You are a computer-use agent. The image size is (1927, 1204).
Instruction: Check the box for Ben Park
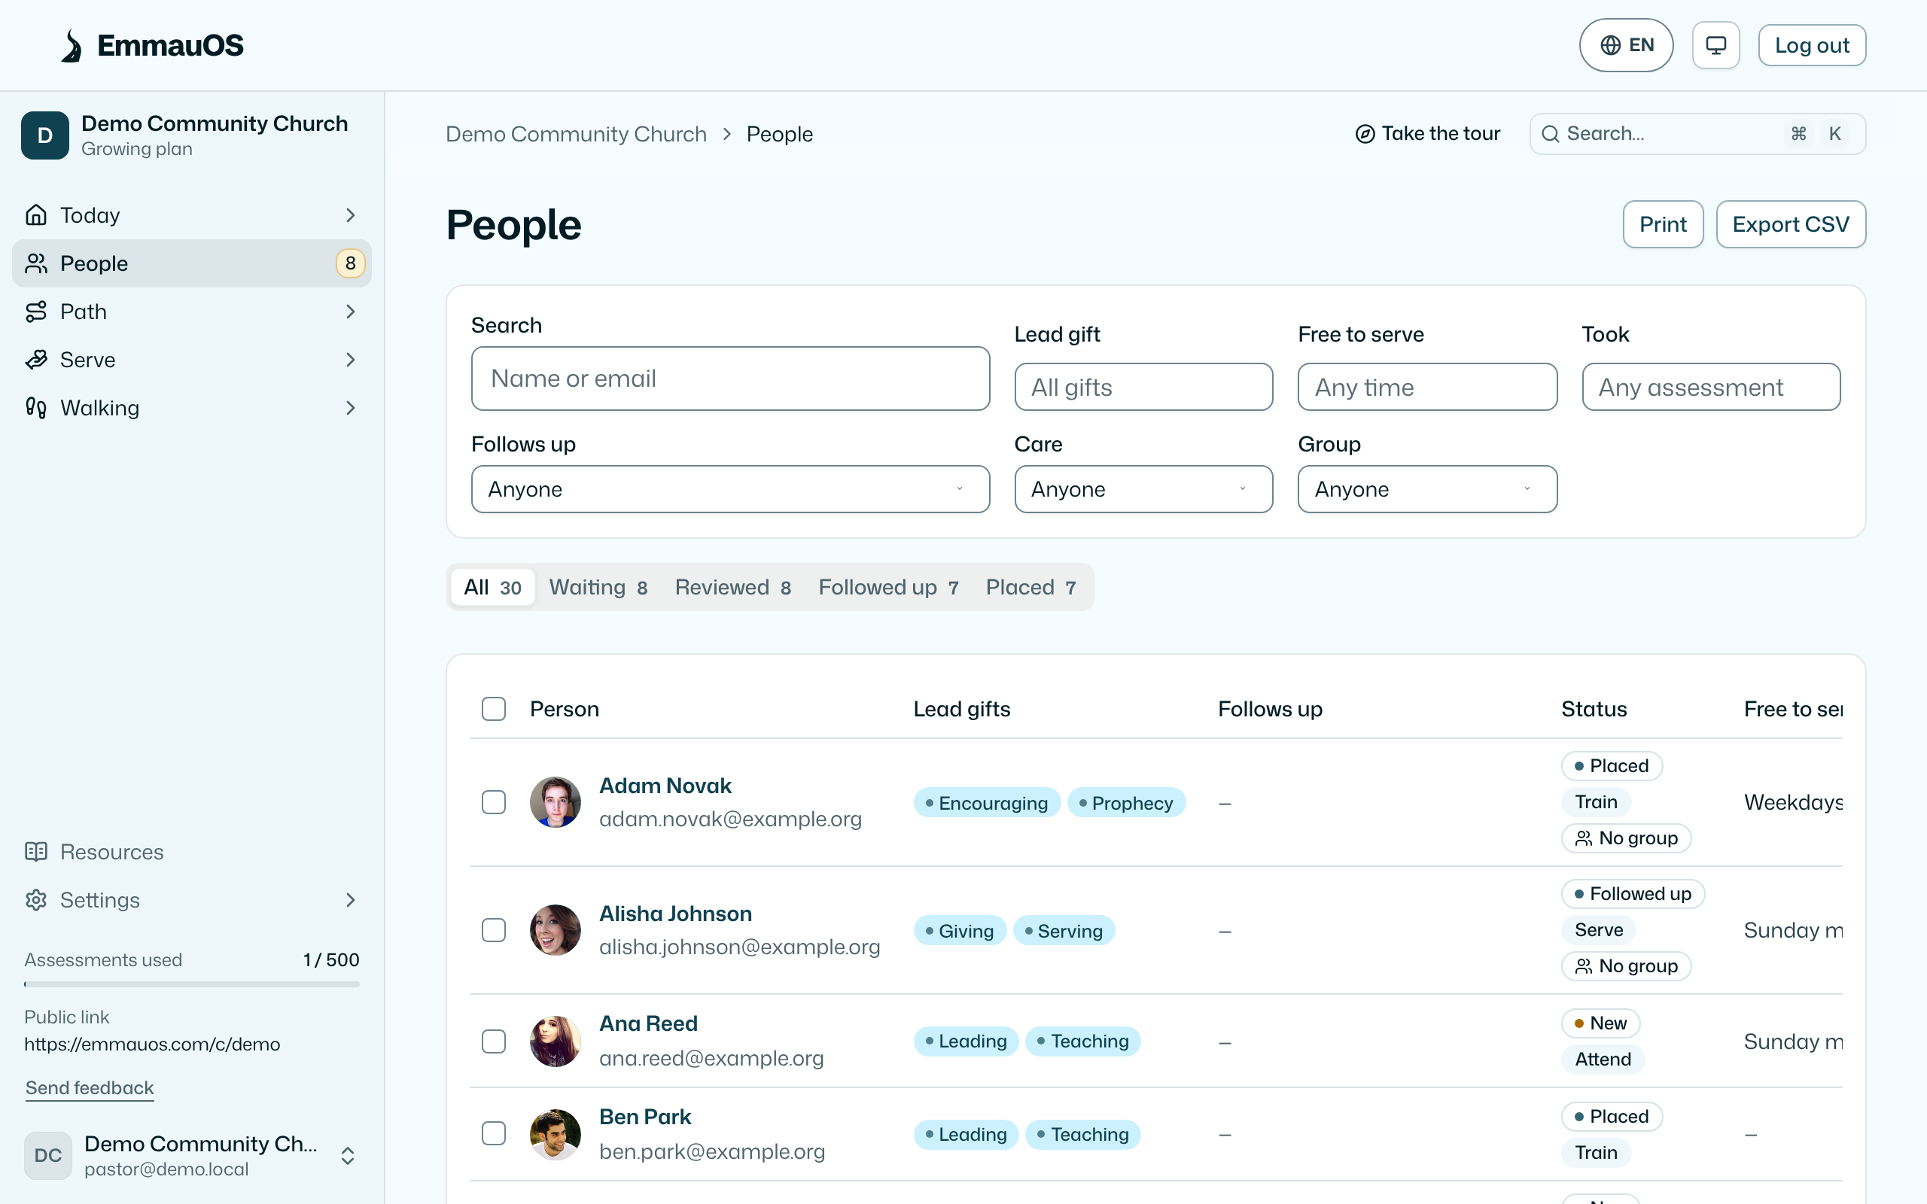pyautogui.click(x=494, y=1134)
